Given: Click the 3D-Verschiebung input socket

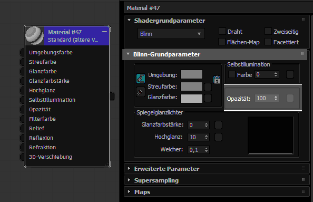Looking at the screenshot, I should [x=22, y=157].
